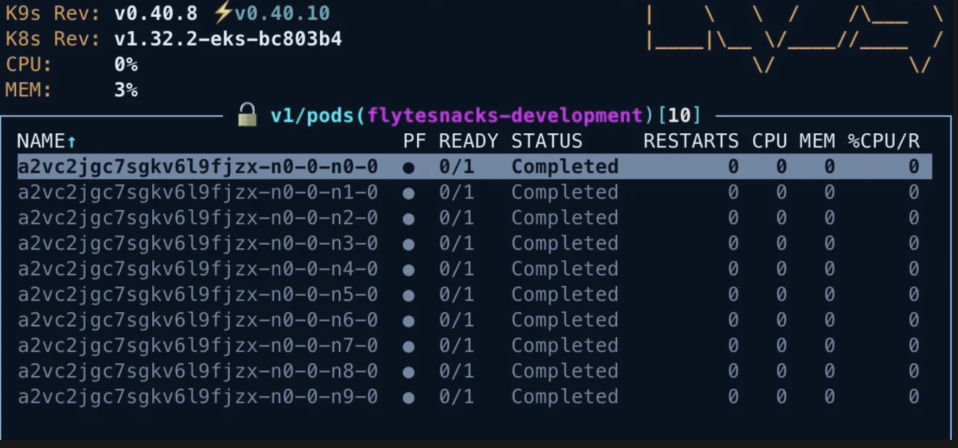Click the CPU column header in table

coord(769,141)
